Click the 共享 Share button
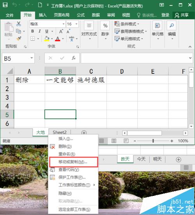 [182, 15]
